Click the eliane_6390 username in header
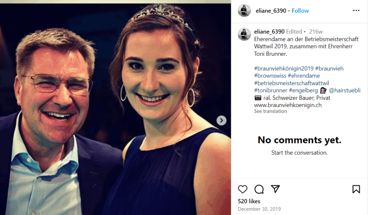 tap(270, 11)
